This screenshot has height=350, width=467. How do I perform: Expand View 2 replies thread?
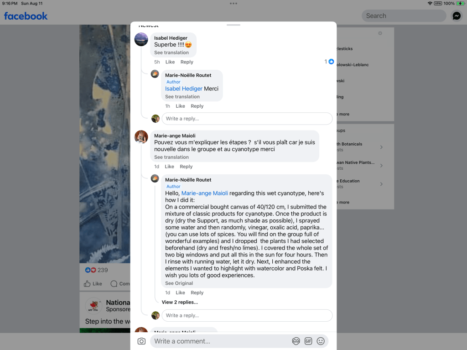point(180,302)
